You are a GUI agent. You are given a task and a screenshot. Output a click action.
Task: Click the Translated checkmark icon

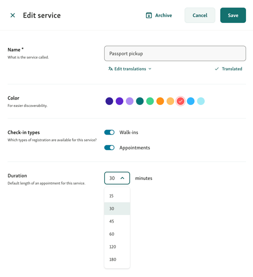tap(217, 68)
